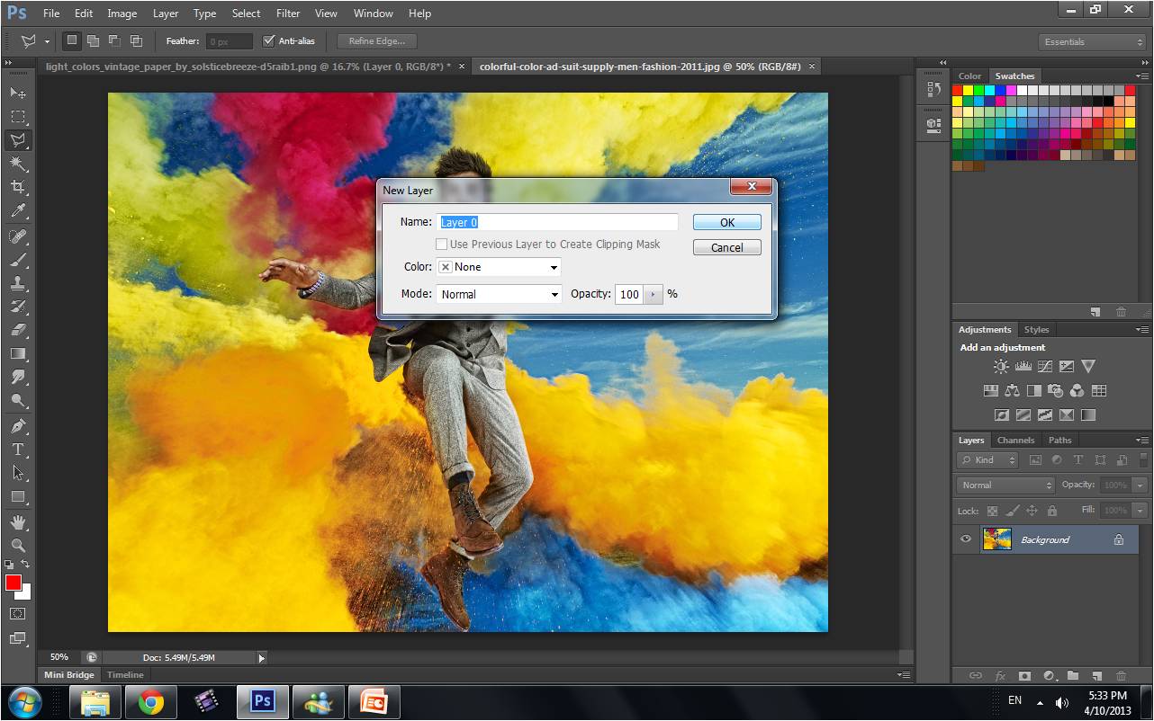Switch to the Channels tab
Screen dimensions: 1154x721
[x=1015, y=441]
